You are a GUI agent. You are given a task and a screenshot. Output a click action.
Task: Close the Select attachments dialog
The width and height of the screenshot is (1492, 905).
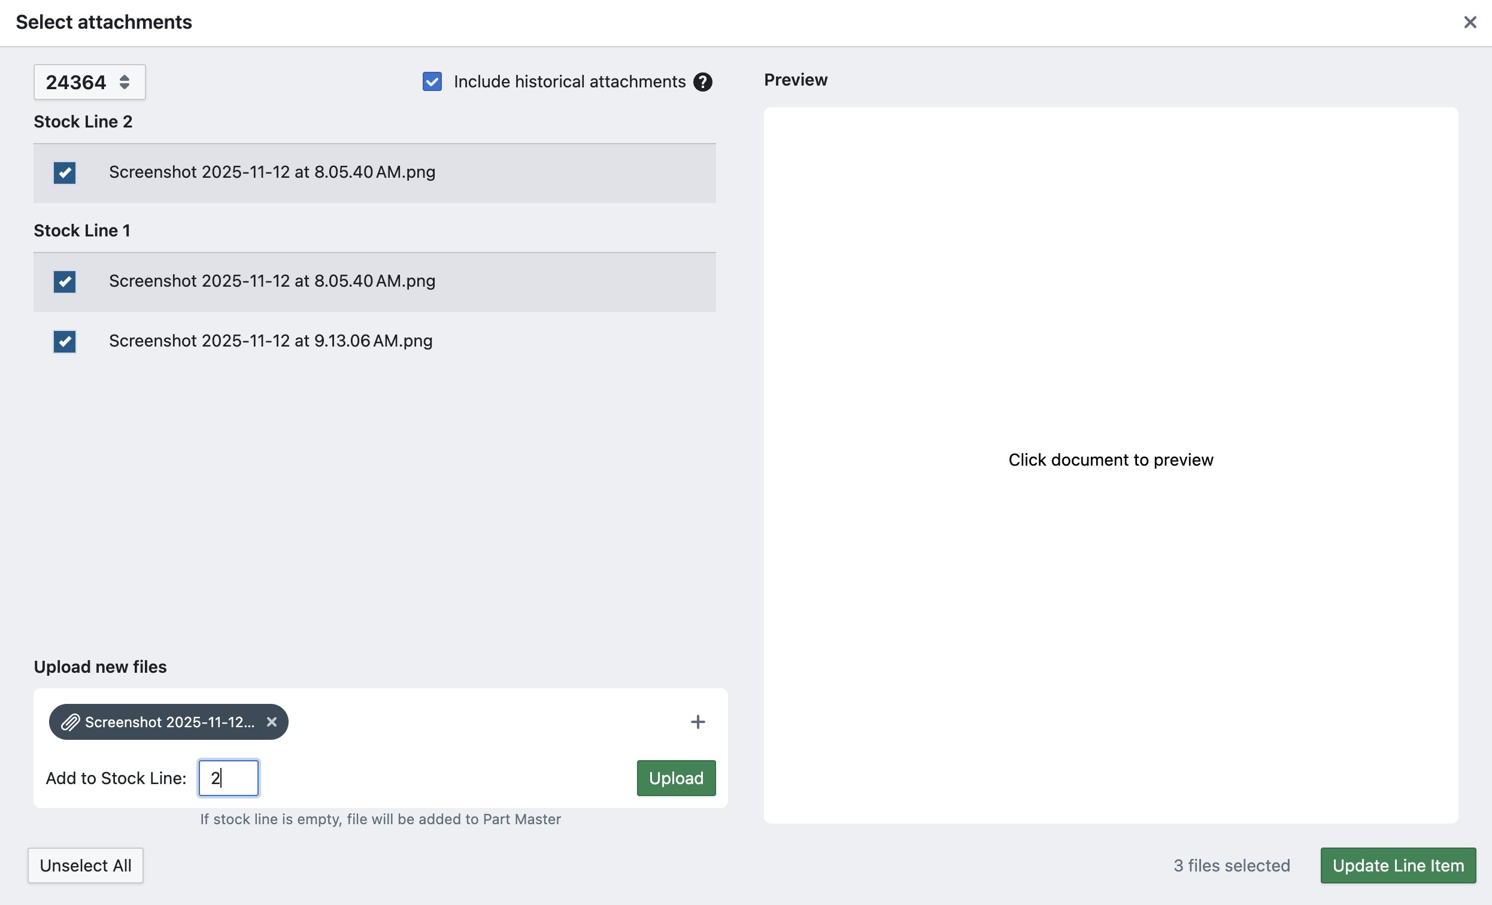coord(1470,22)
